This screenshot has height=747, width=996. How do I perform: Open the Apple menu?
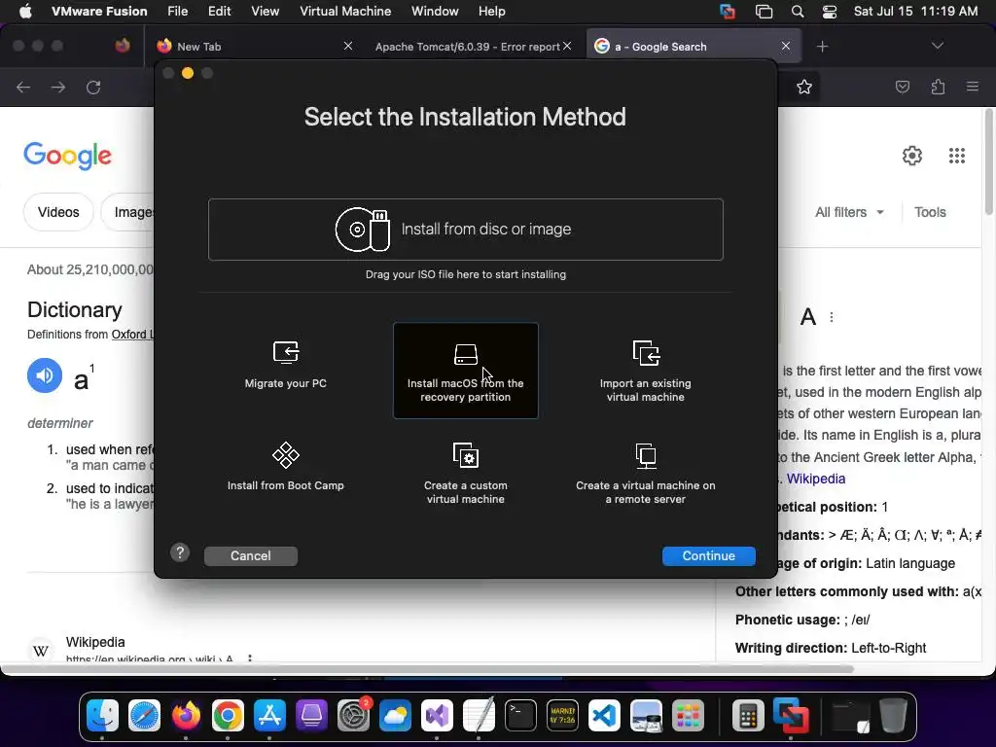(x=25, y=12)
